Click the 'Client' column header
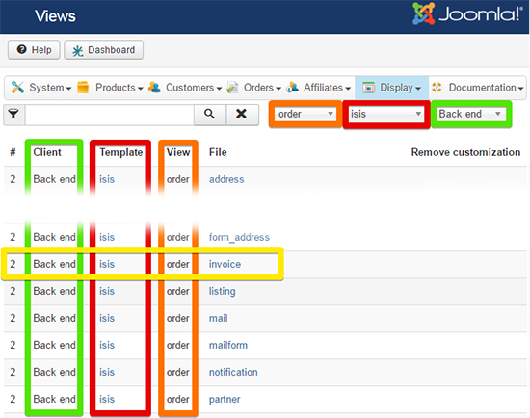 click(x=47, y=152)
